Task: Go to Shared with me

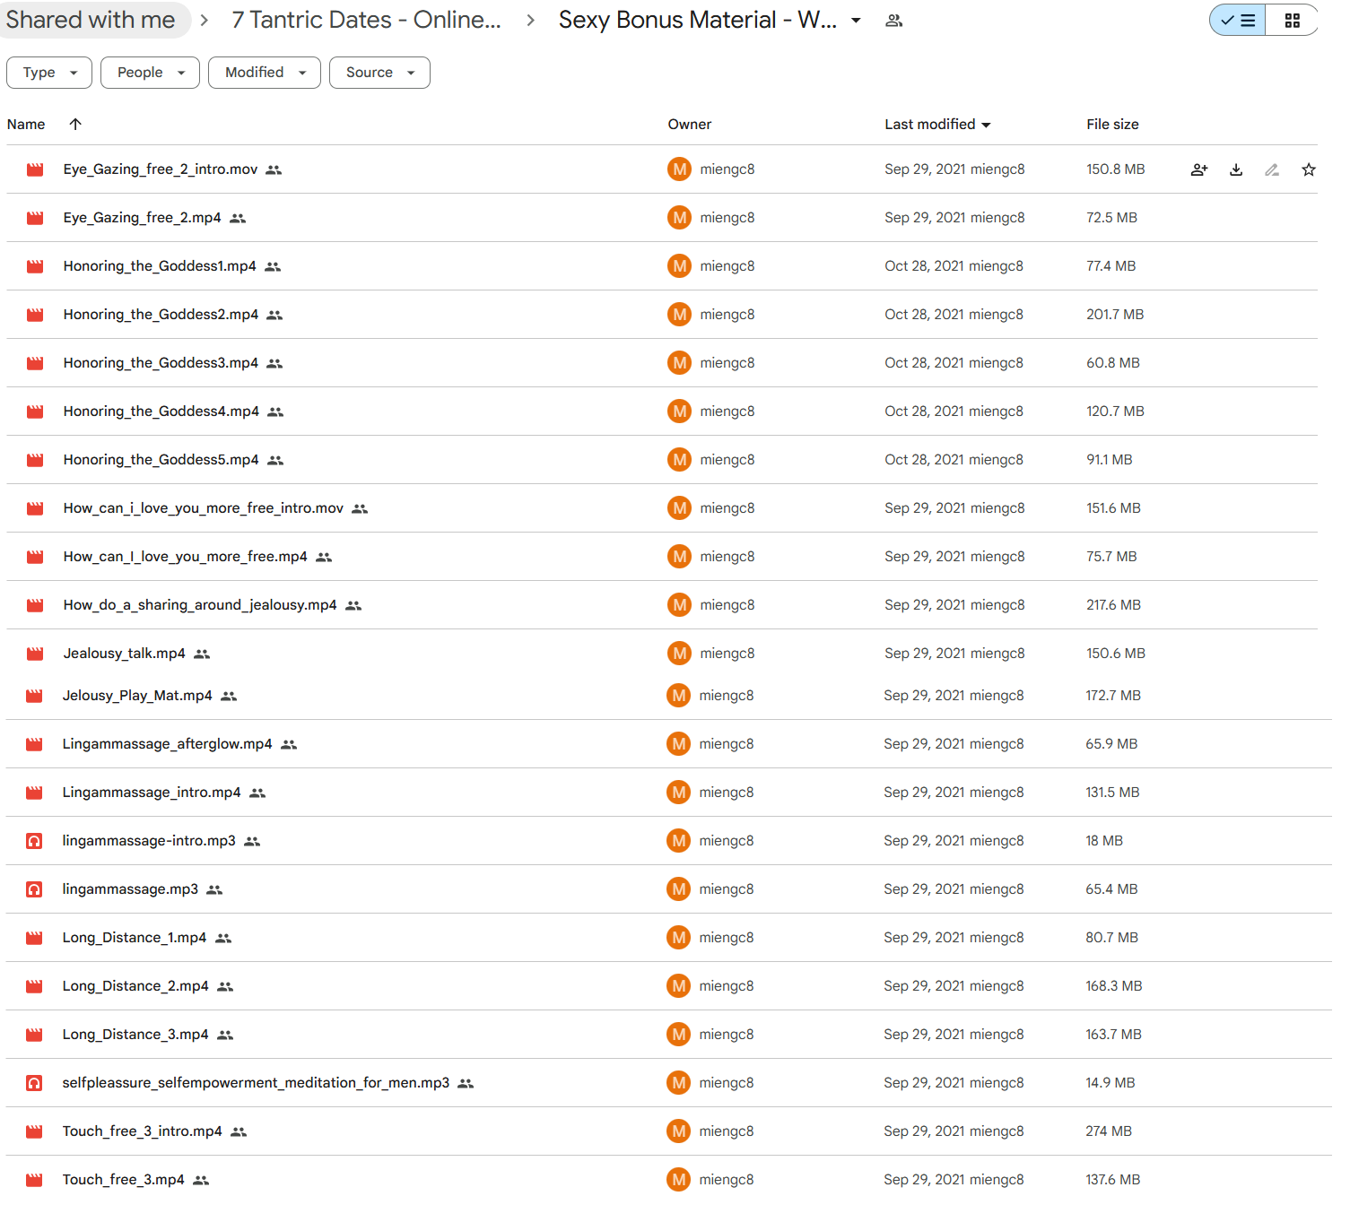Action: coord(91,20)
